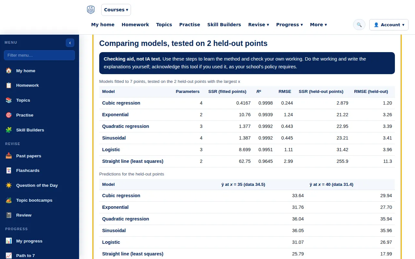Image resolution: width=415 pixels, height=259 pixels.
Task: Click the Sinusoidal prediction value 35.96
Action: click(386, 231)
